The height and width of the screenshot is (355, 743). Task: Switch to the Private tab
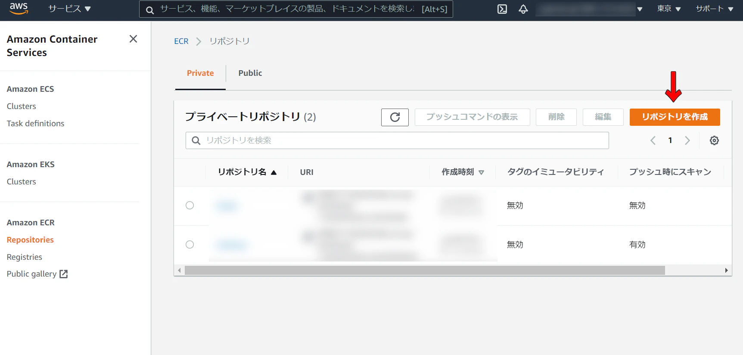pos(200,73)
